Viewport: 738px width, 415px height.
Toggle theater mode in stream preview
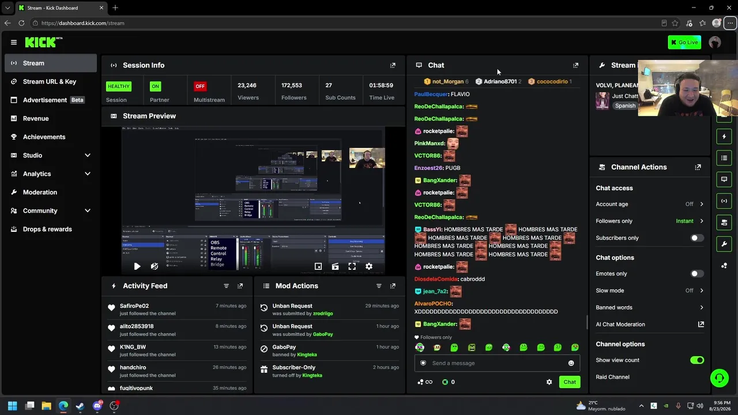pyautogui.click(x=335, y=266)
